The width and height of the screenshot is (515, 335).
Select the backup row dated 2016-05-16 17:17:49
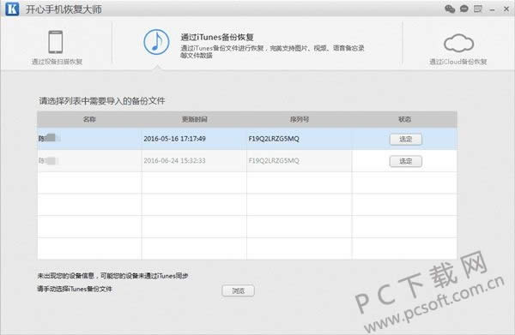[246, 139]
